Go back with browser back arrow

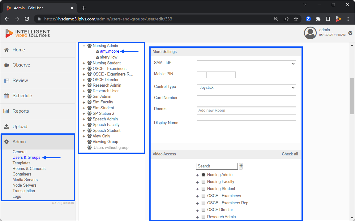(7, 19)
